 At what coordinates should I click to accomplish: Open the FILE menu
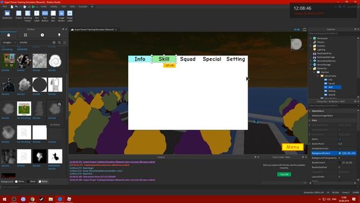click(4, 7)
